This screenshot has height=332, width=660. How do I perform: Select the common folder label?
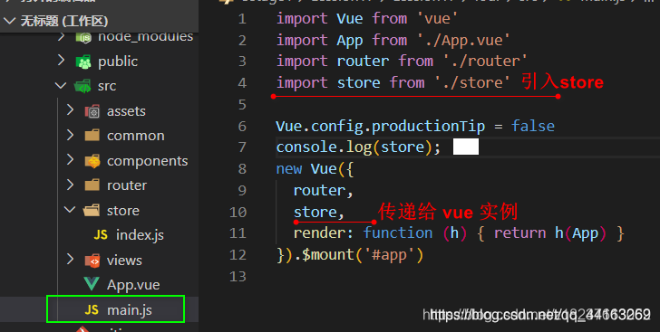click(136, 136)
